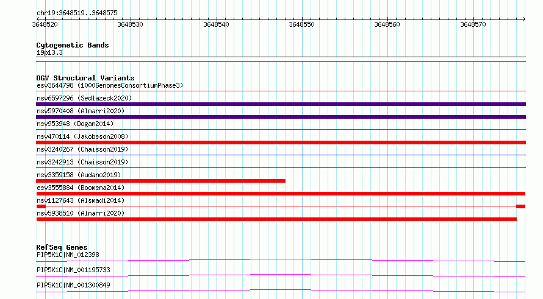Click the 3648550 ruler position label
This screenshot has width=543, height=299.
[301, 24]
